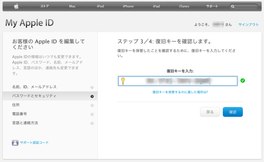264x162 pixels.
Task: Click the blue 確認 button
Action: click(x=233, y=112)
